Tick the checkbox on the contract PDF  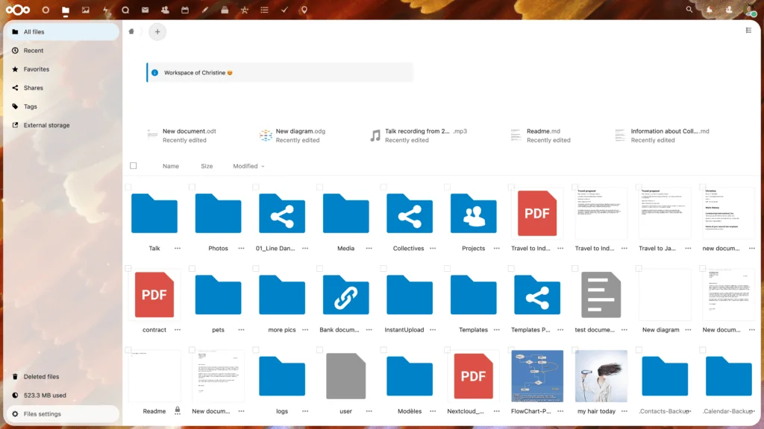coord(128,268)
